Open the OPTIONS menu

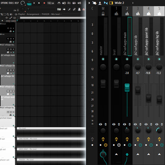pos(4,3)
